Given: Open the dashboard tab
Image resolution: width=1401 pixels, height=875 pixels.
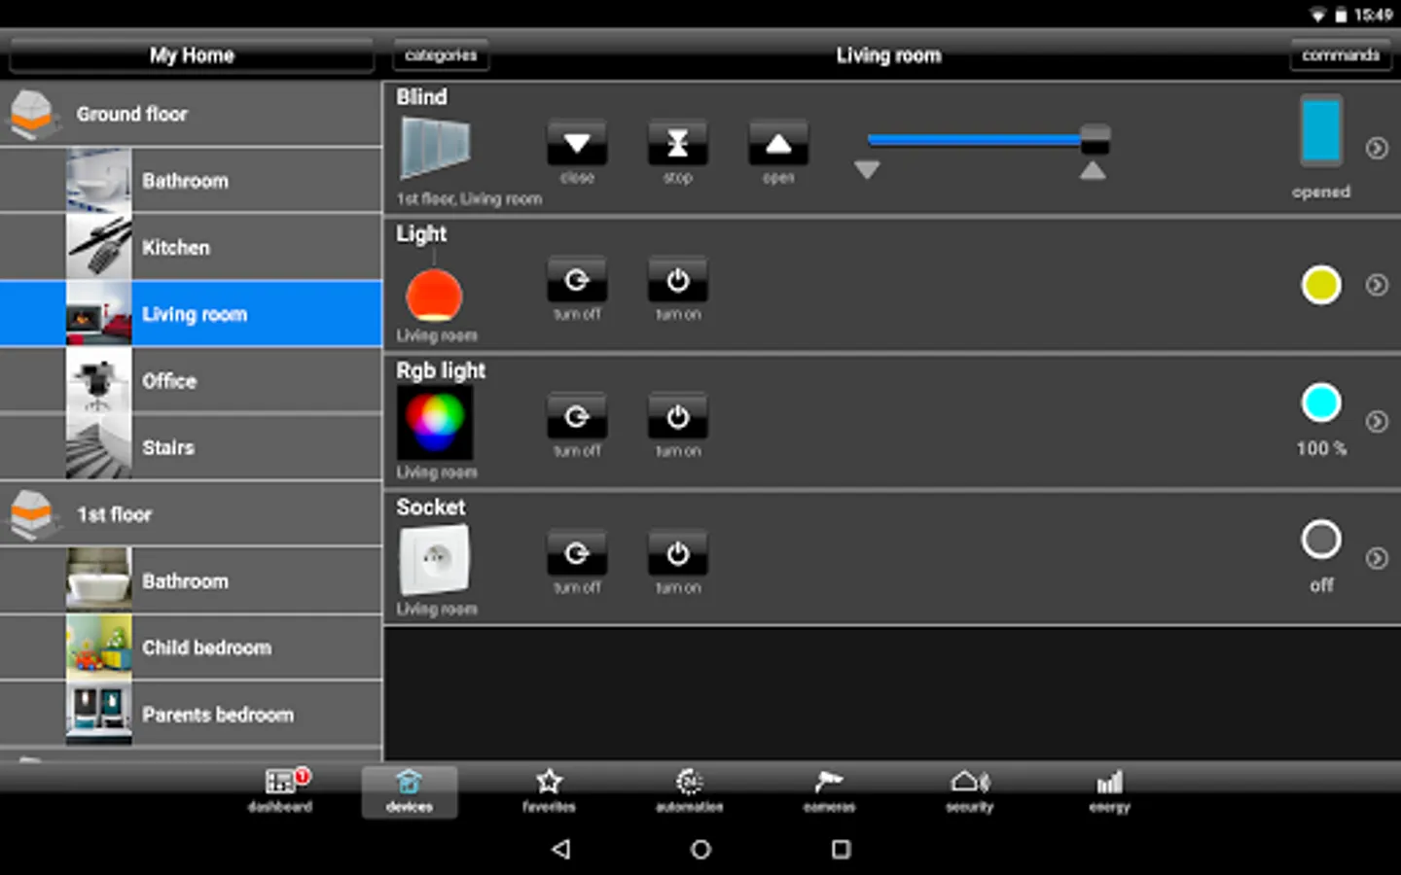Looking at the screenshot, I should (280, 790).
